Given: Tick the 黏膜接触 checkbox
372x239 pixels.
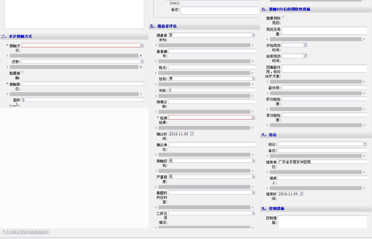Looking at the screenshot, I should tap(23, 72).
